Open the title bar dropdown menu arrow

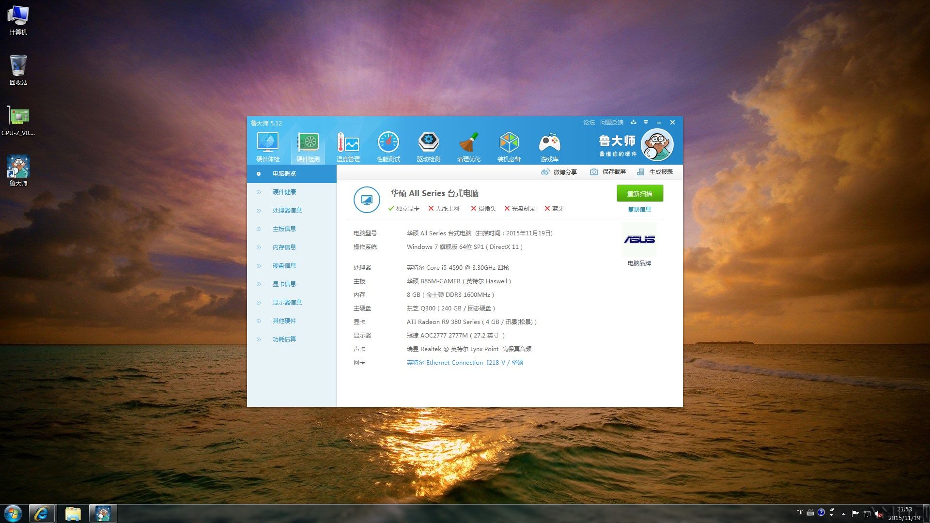coord(646,122)
